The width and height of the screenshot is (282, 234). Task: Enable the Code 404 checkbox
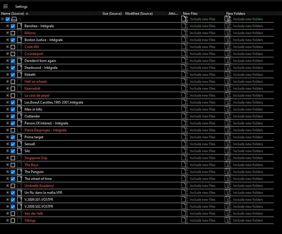pos(13,47)
